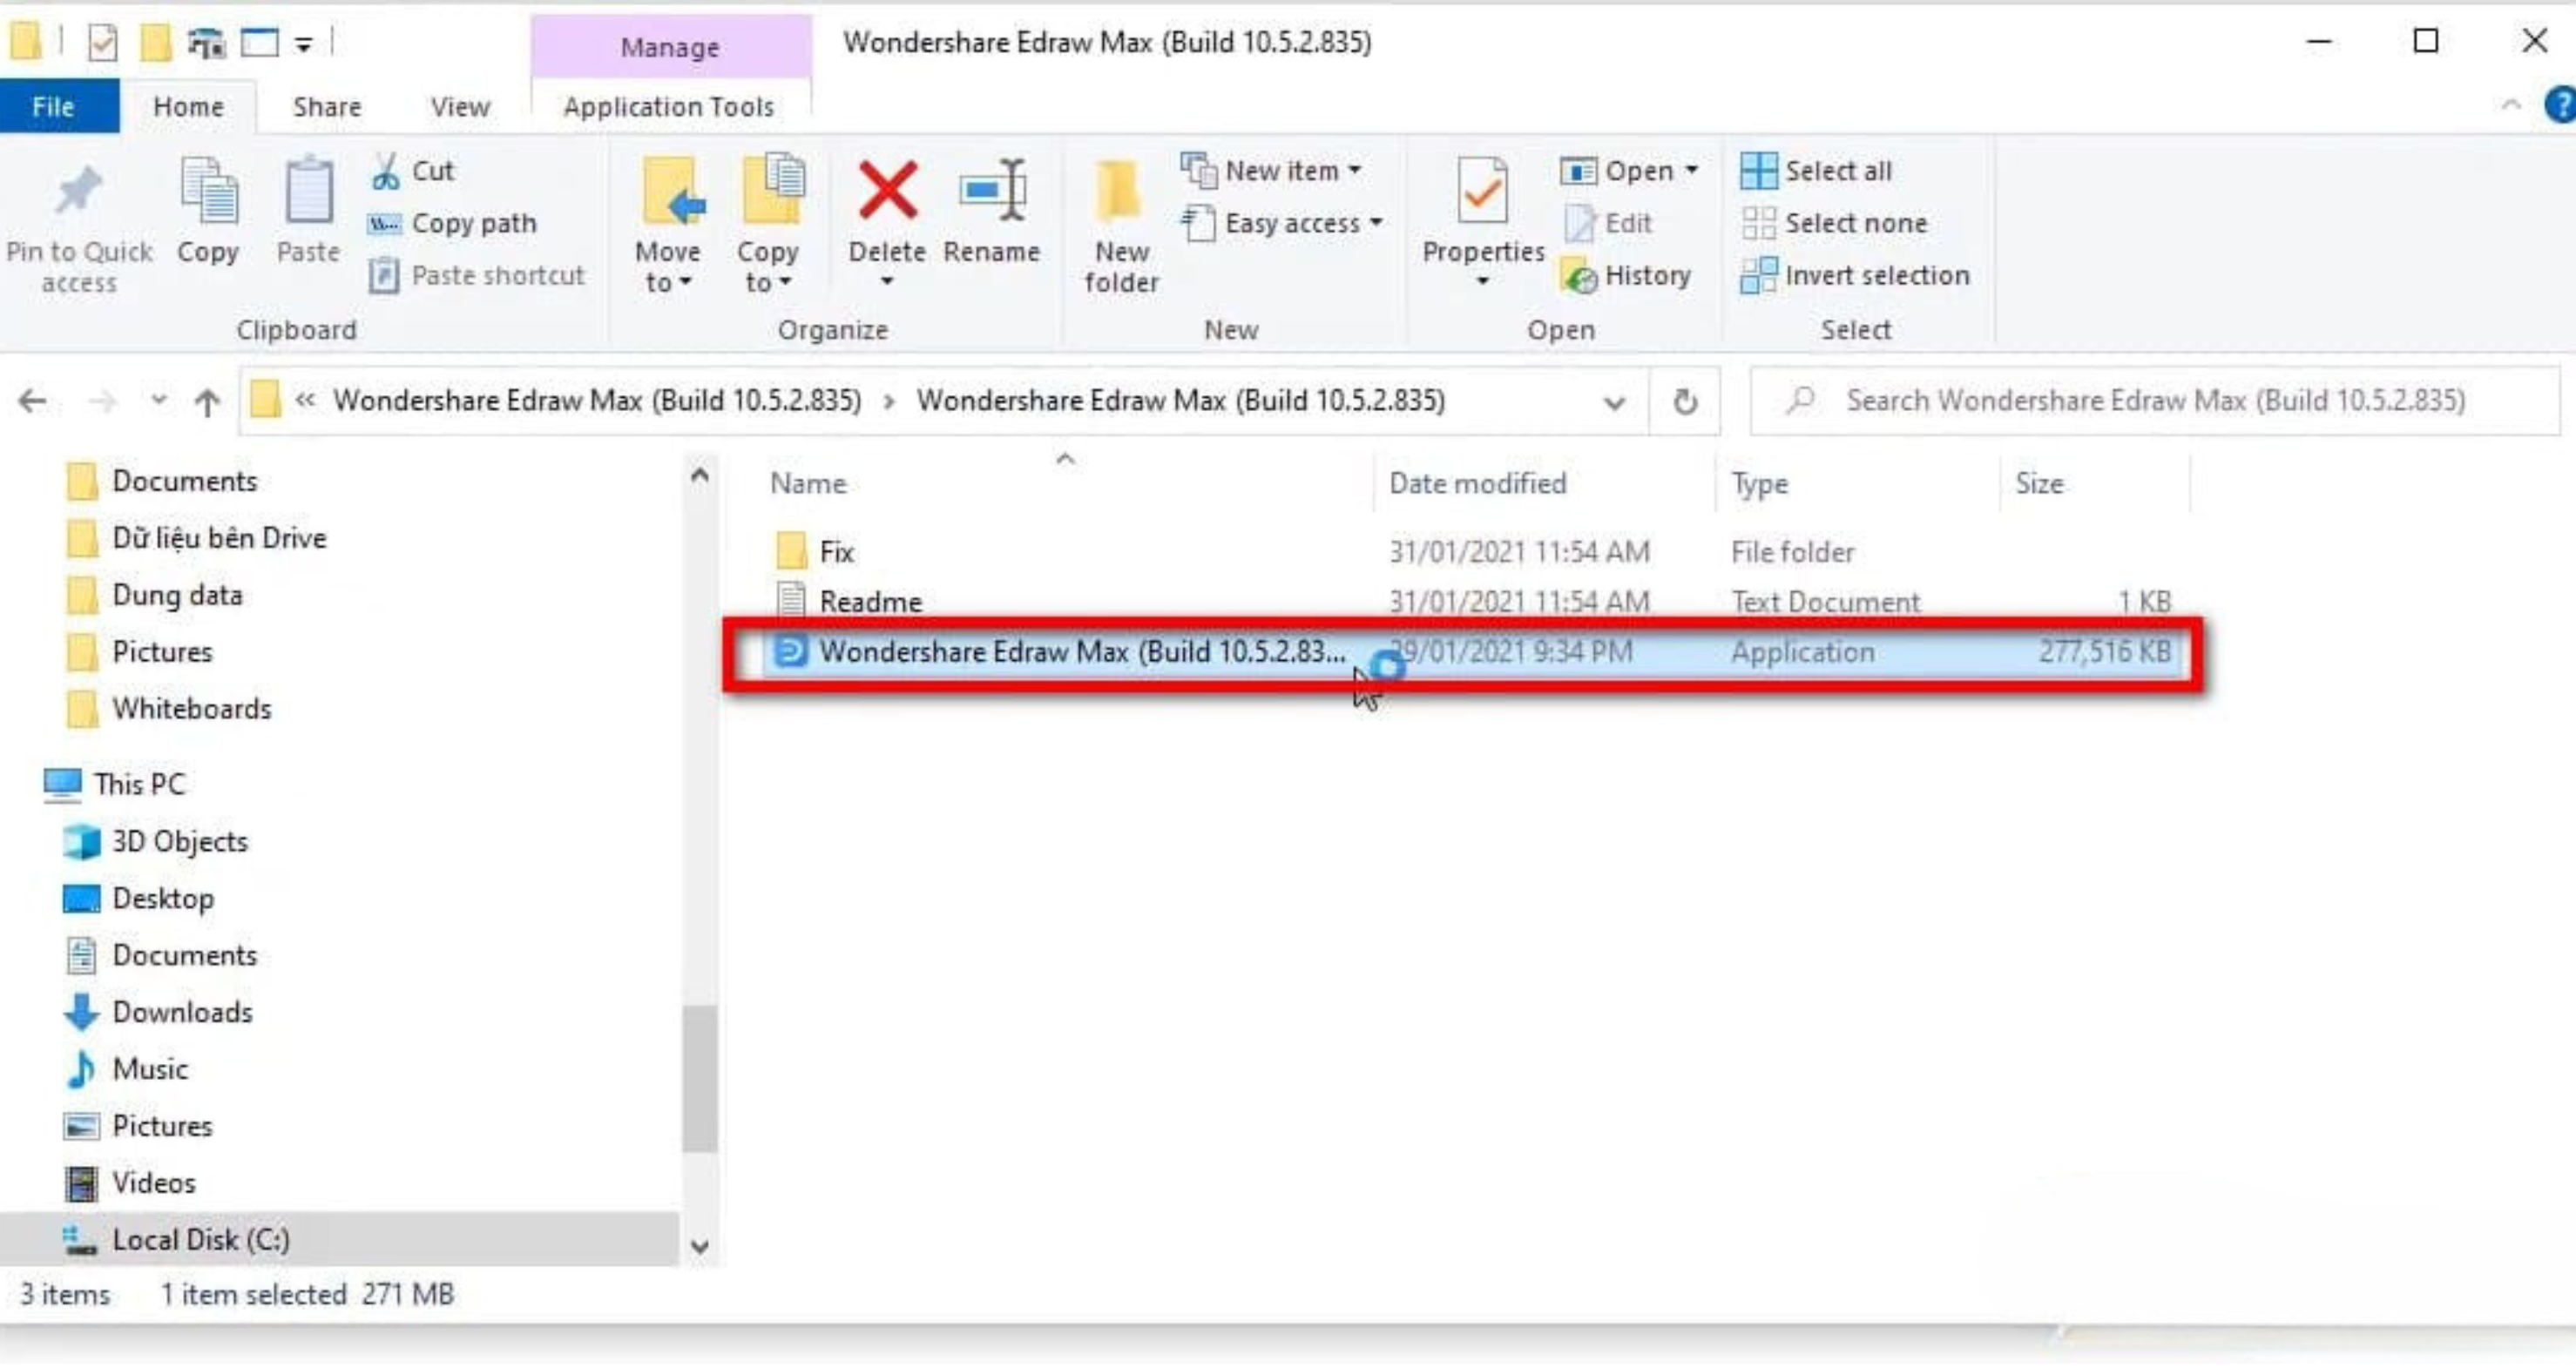Screen dimensions: 2576x1368
Task: Show file History
Action: click(1626, 275)
